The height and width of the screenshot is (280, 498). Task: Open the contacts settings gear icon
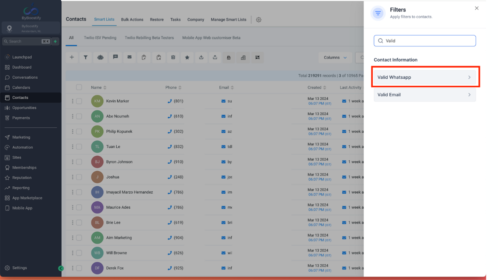pos(259,20)
